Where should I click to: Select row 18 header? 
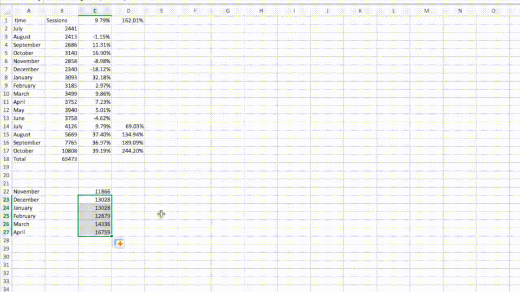tap(6, 159)
